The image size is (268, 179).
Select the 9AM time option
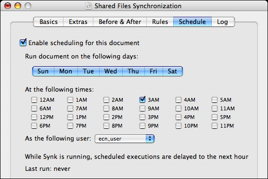click(142, 108)
